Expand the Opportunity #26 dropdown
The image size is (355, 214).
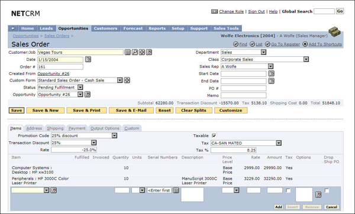click(80, 95)
